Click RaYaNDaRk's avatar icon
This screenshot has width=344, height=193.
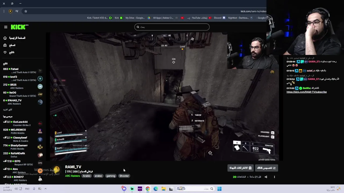(40, 155)
